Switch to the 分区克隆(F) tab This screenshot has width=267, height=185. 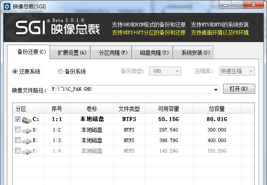pyautogui.click(x=111, y=53)
